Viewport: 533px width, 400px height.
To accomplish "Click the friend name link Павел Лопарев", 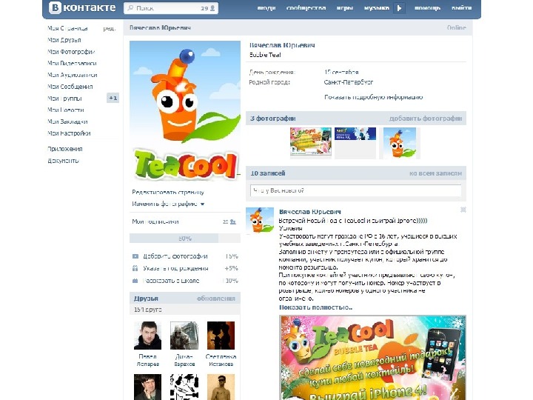I will click(147, 360).
